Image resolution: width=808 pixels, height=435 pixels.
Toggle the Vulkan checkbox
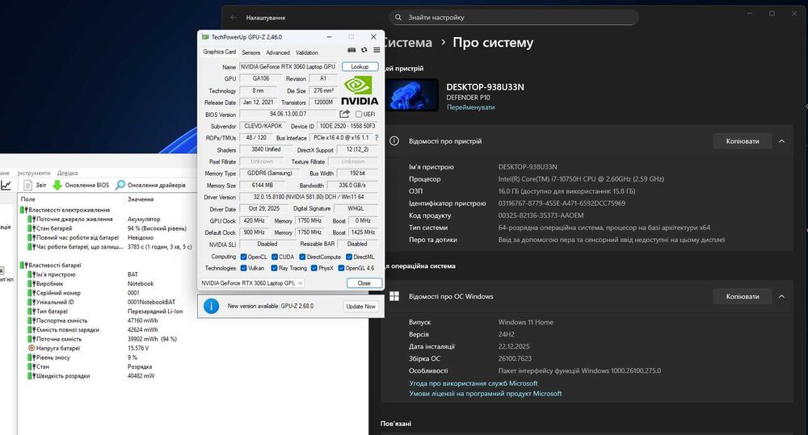244,268
